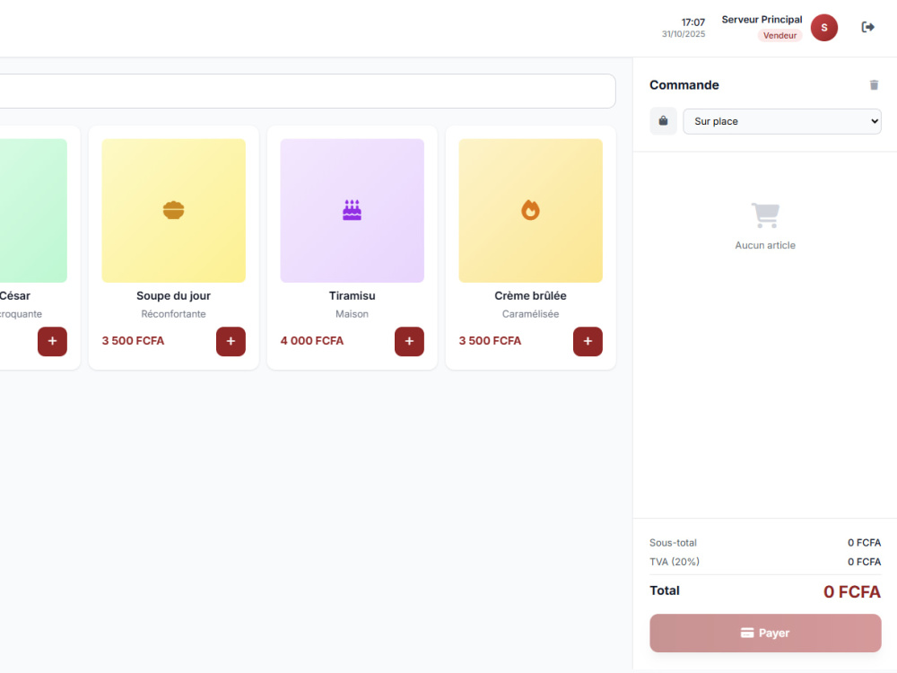Image resolution: width=897 pixels, height=673 pixels.
Task: Add Tiramisu to the order
Action: (409, 341)
